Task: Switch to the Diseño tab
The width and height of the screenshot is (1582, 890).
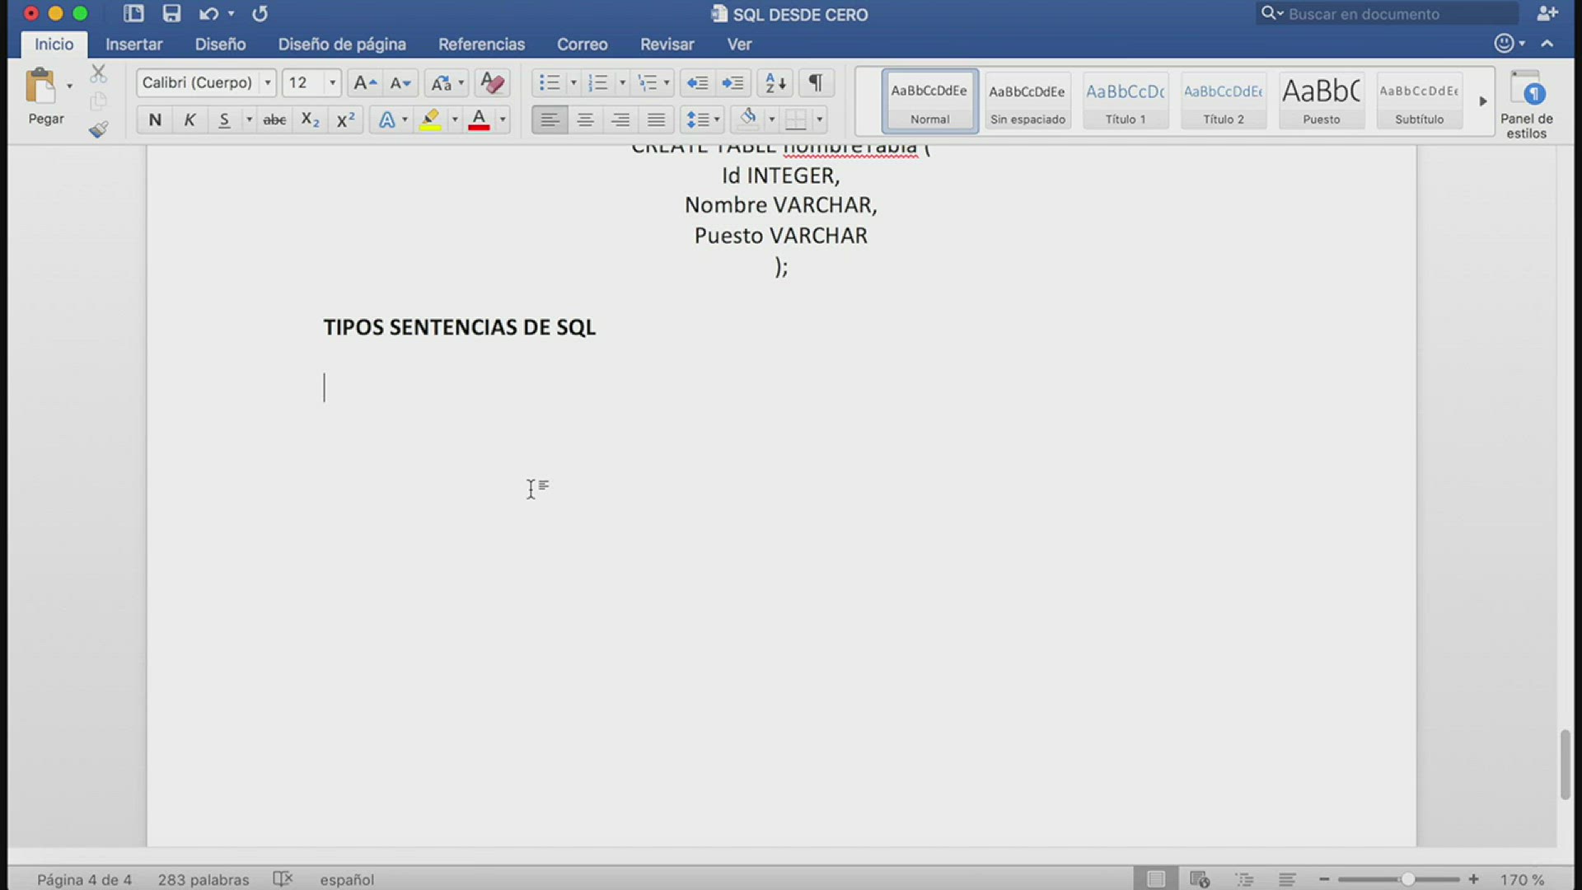Action: click(x=220, y=44)
